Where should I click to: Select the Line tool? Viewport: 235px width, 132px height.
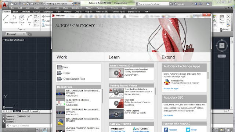tap(6, 19)
